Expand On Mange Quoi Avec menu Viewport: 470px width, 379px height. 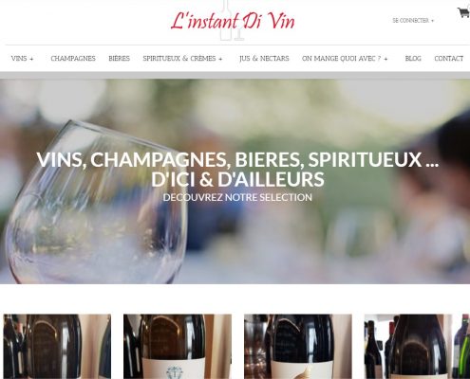pyautogui.click(x=385, y=59)
